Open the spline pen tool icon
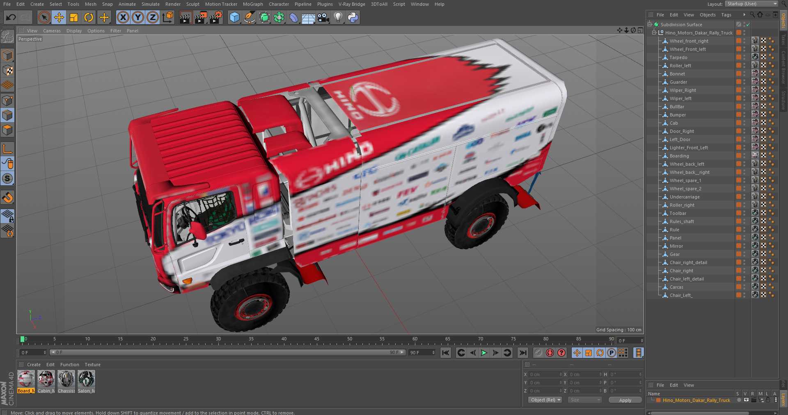The height and width of the screenshot is (415, 788). [249, 17]
